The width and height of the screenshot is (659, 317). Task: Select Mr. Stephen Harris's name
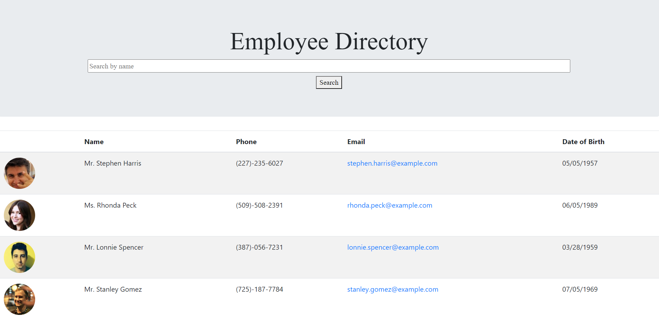pyautogui.click(x=113, y=163)
